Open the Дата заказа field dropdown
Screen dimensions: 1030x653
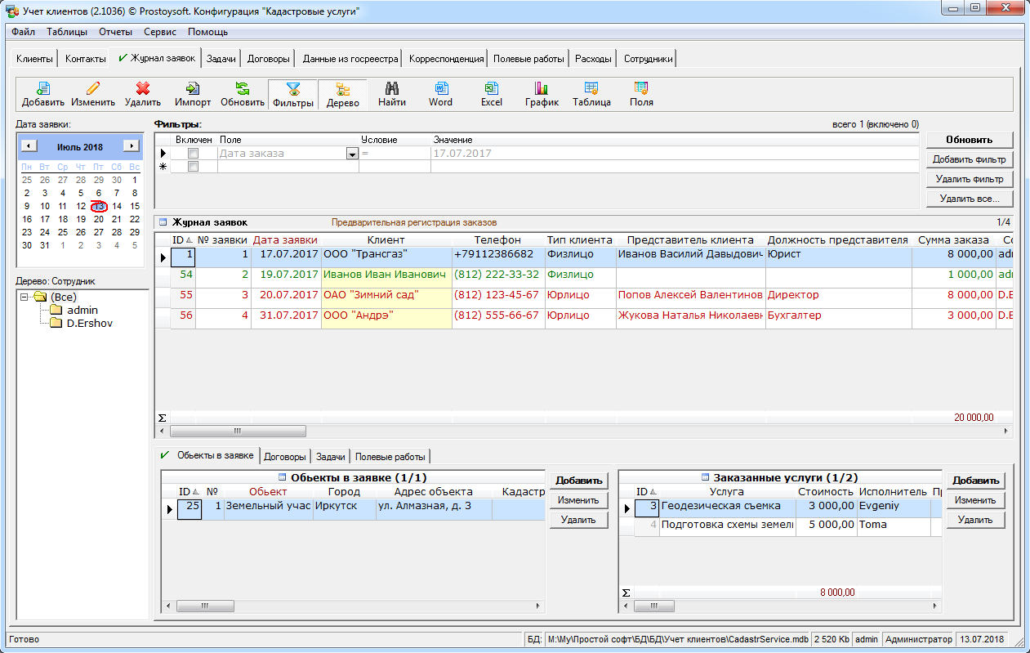coord(352,154)
